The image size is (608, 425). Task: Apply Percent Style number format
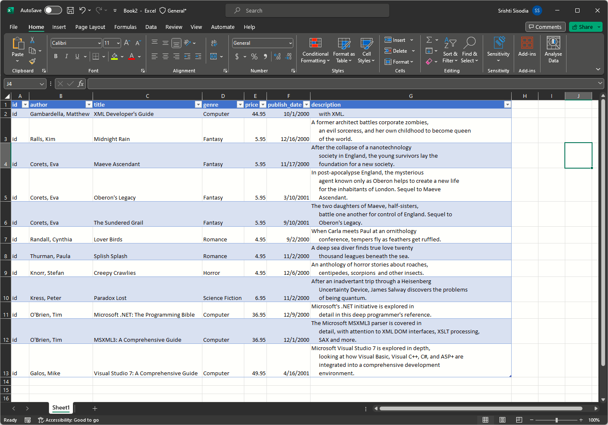point(254,56)
